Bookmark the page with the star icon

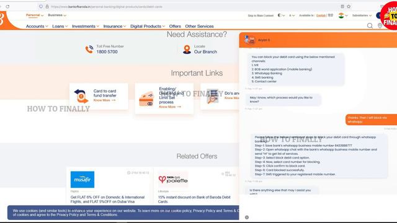tap(349, 7)
